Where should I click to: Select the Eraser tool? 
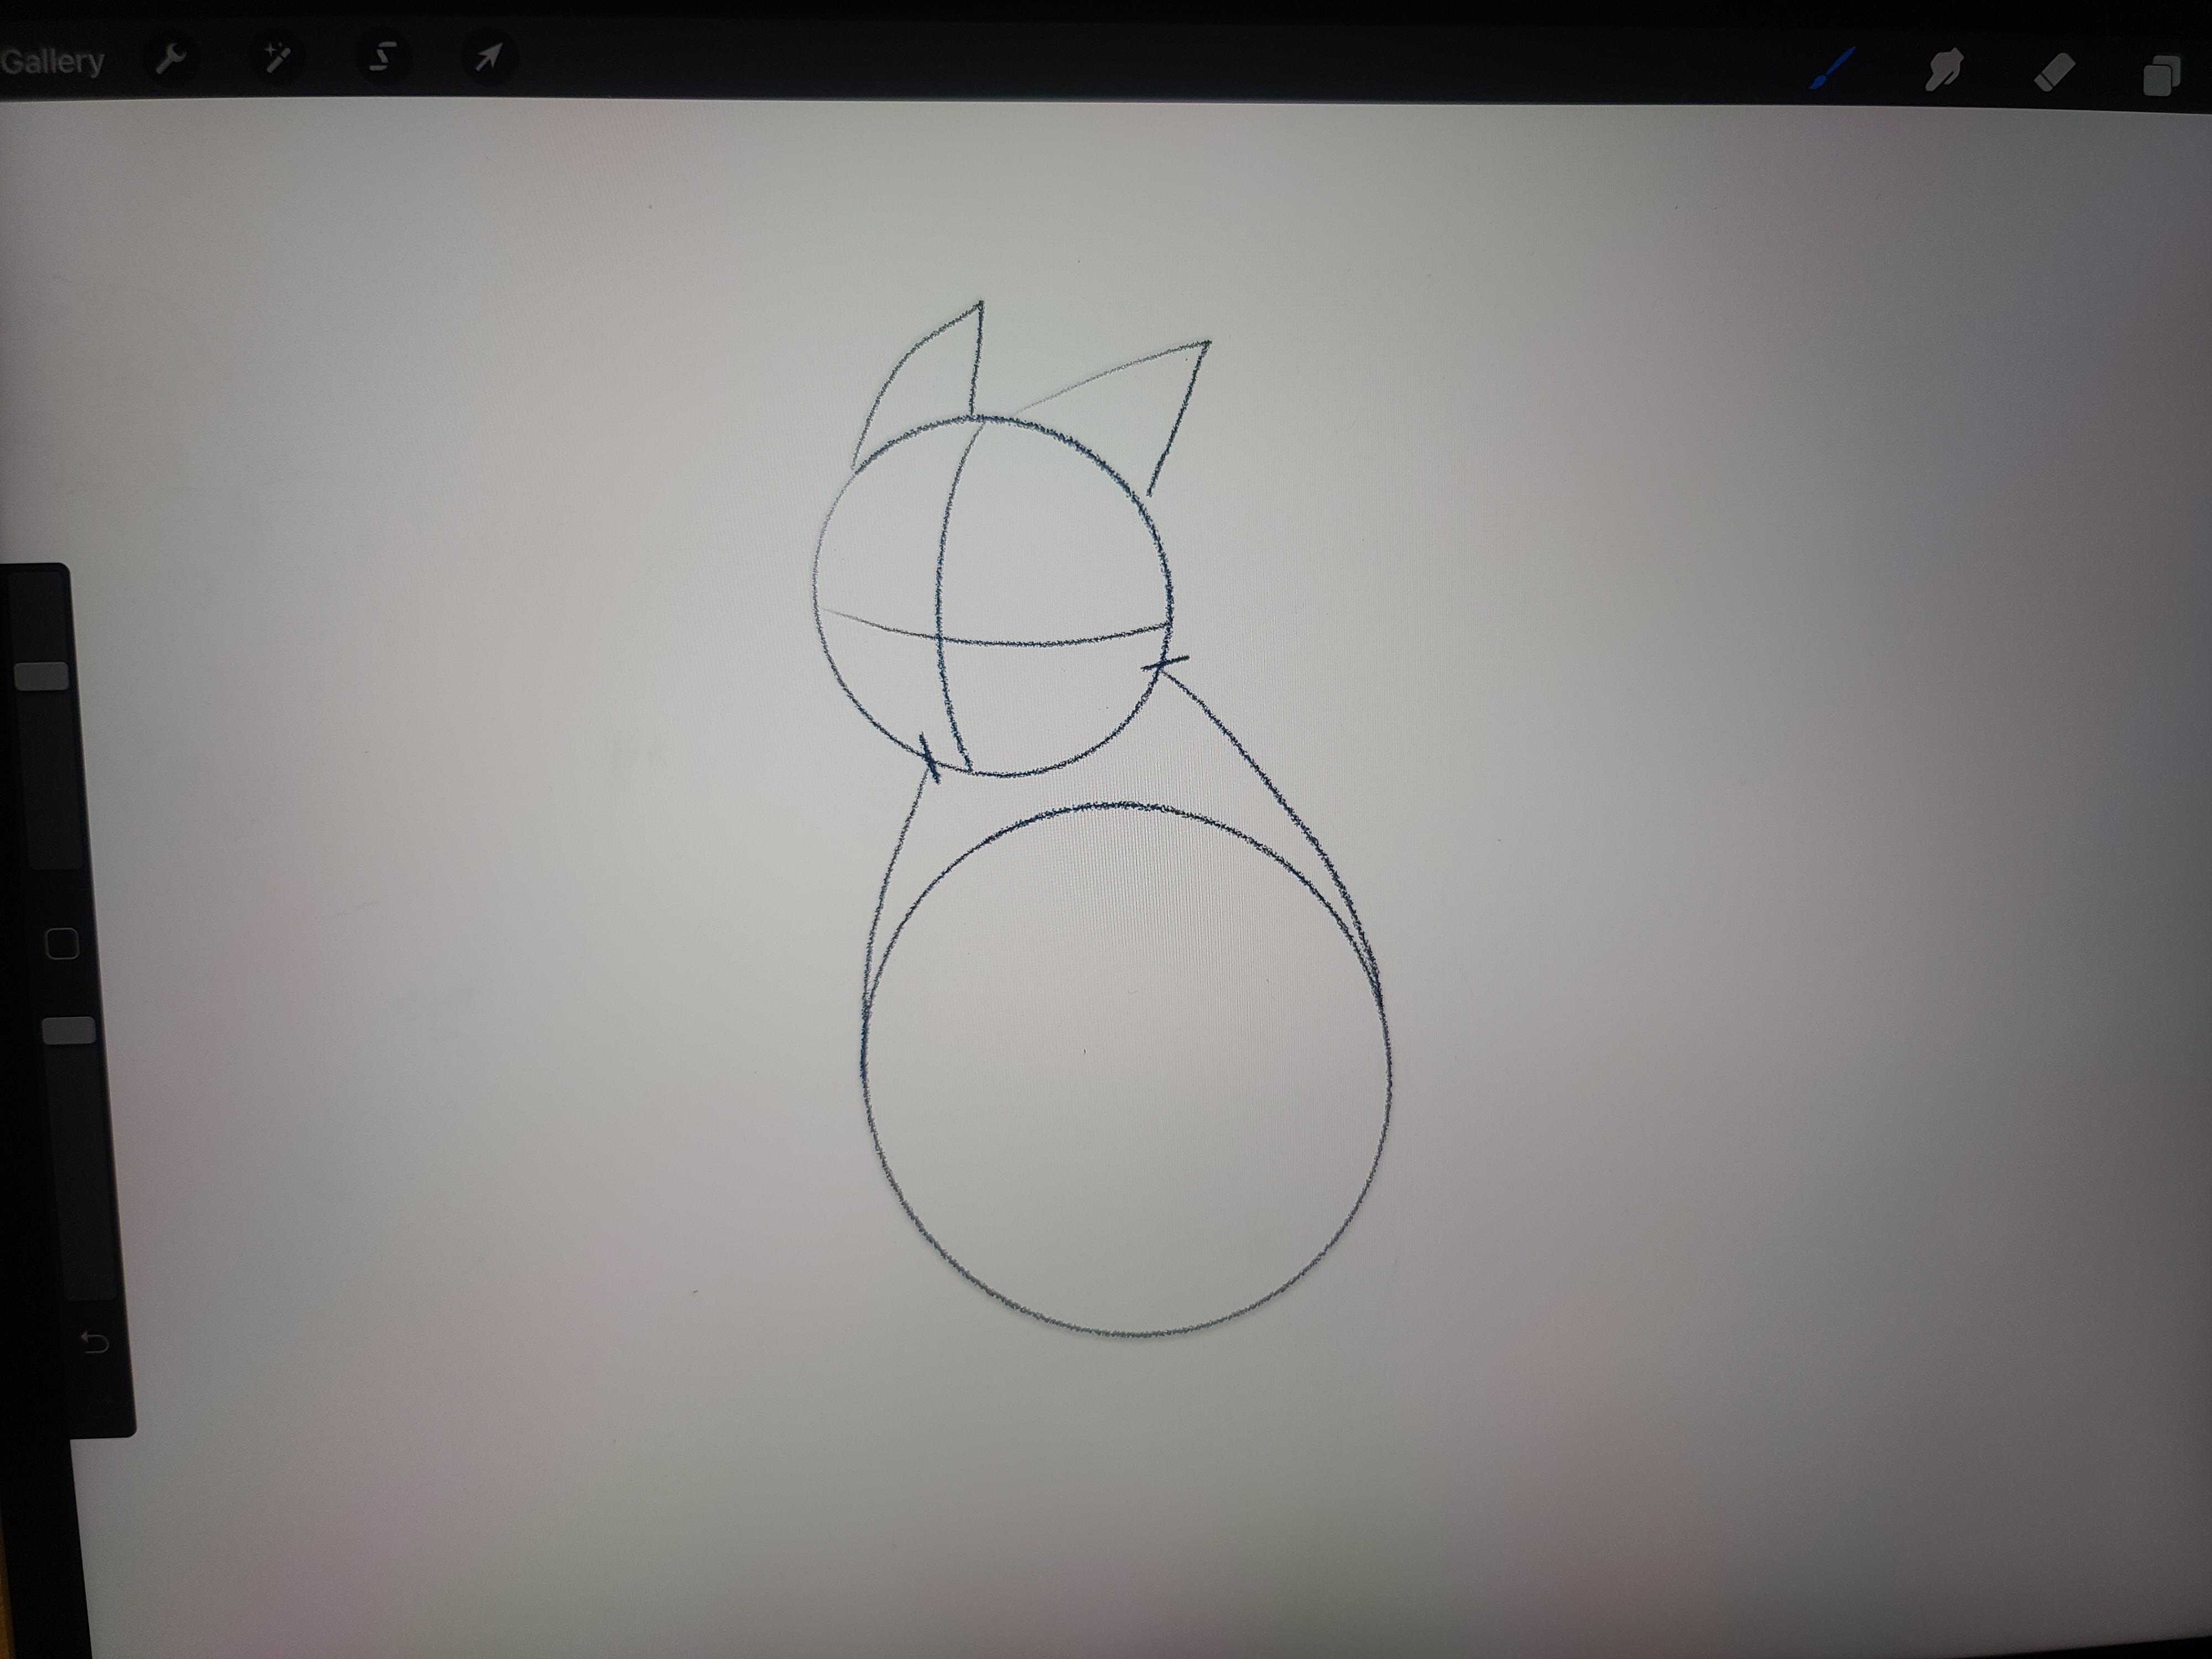[x=2054, y=72]
